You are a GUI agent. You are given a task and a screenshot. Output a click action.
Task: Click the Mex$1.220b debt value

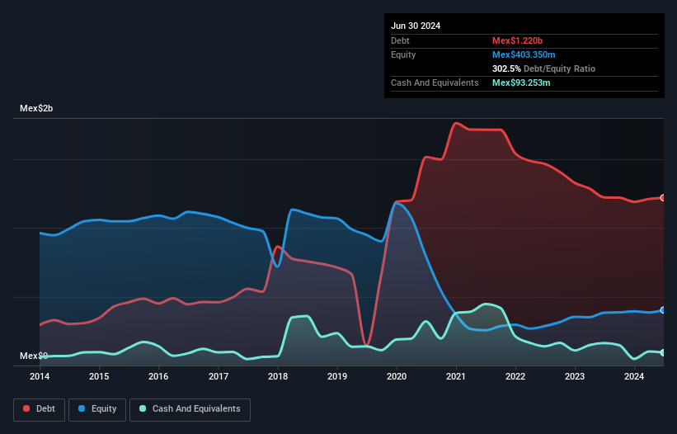[x=517, y=40]
